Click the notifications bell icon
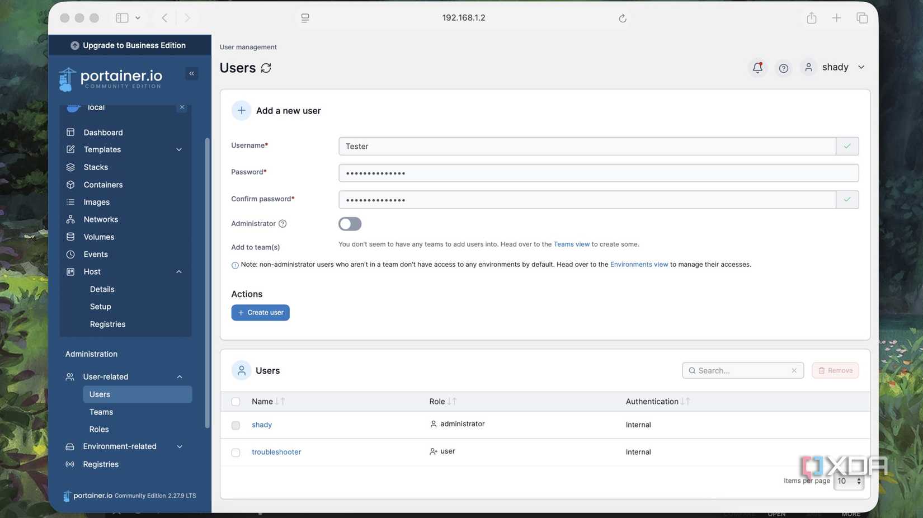 [x=757, y=68]
